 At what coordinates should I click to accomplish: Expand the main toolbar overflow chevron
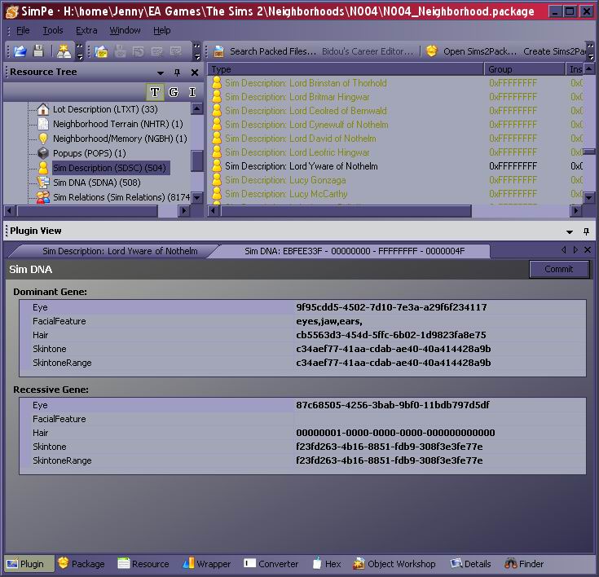click(80, 52)
